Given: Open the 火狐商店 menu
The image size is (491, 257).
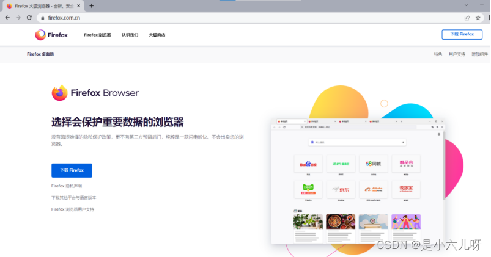Looking at the screenshot, I should pos(157,35).
